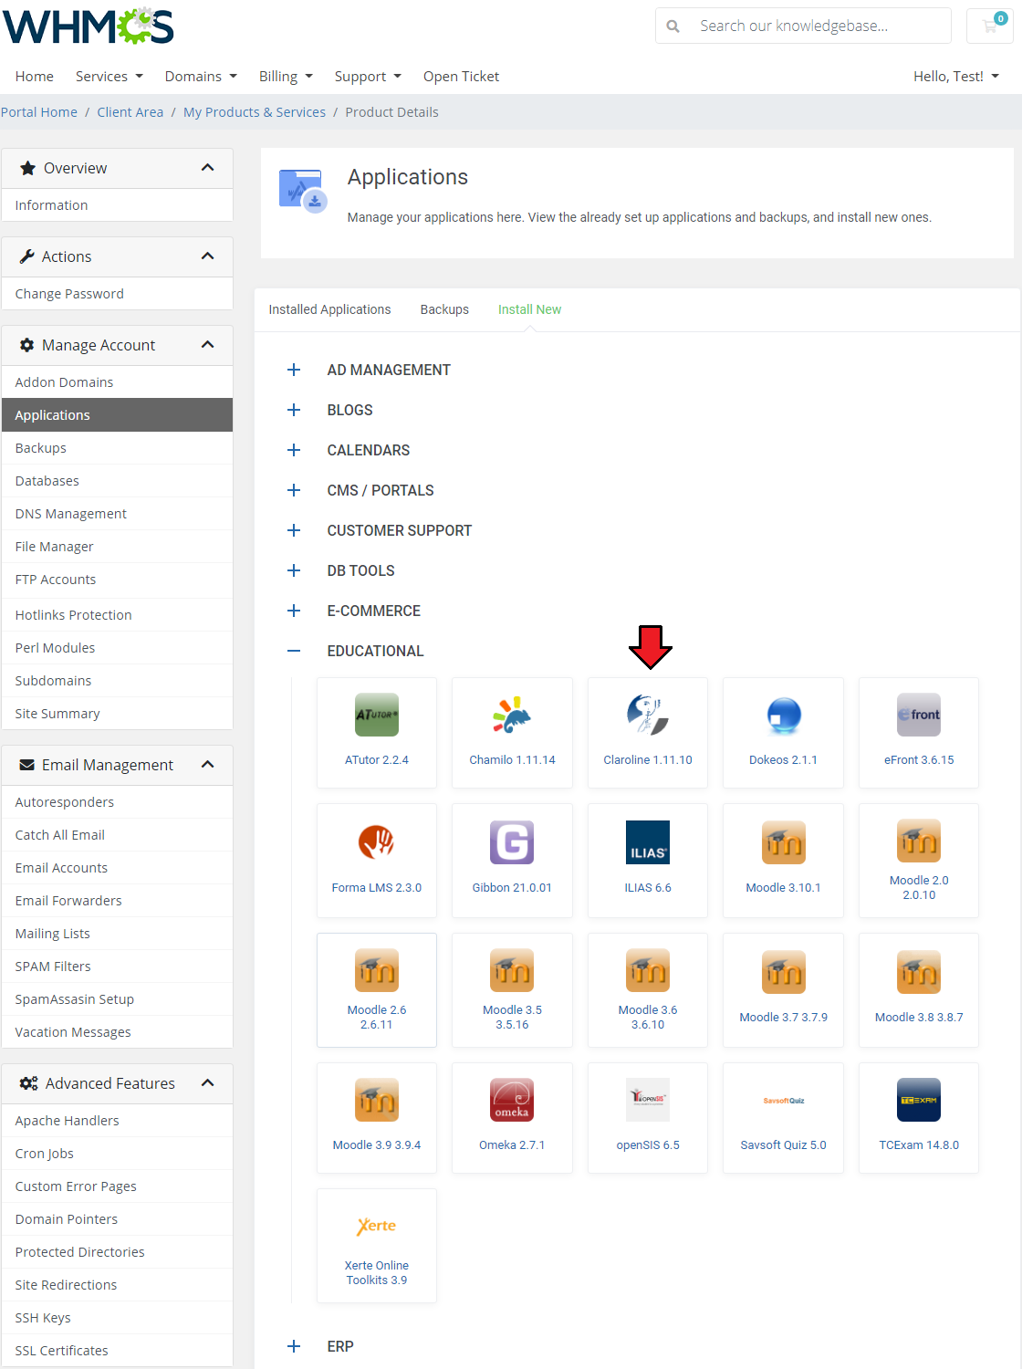Image resolution: width=1022 pixels, height=1369 pixels.
Task: Click the Gibbon 21.0.01 icon
Action: pyautogui.click(x=512, y=842)
